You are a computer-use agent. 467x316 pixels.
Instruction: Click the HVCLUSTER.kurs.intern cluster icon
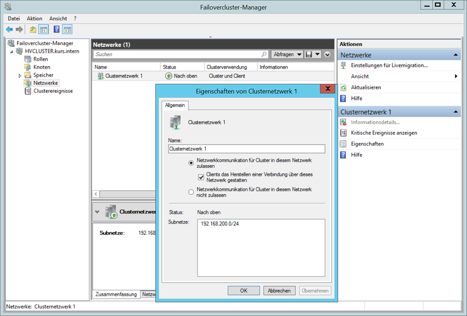tap(19, 51)
